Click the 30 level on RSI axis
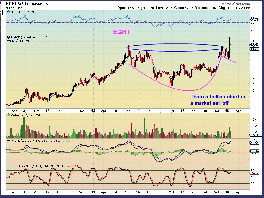This screenshot has height=198, width=264. (x=252, y=27)
